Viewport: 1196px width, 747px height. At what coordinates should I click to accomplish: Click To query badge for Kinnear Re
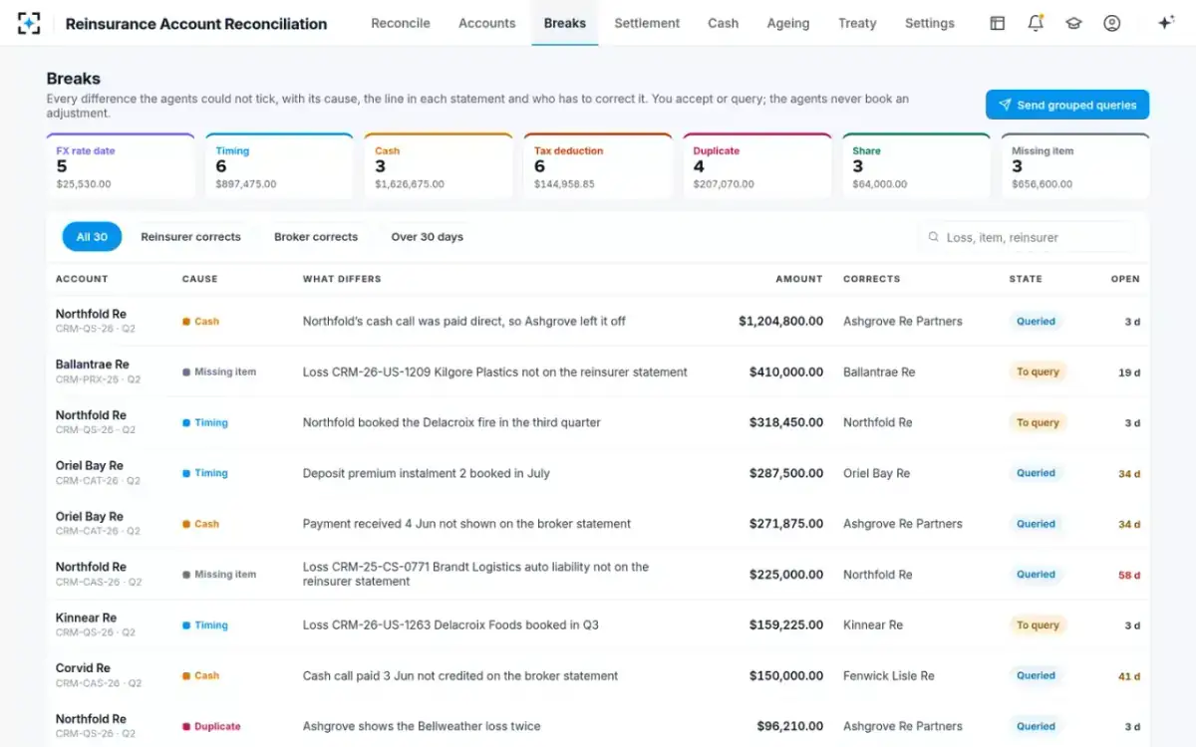[x=1038, y=625]
